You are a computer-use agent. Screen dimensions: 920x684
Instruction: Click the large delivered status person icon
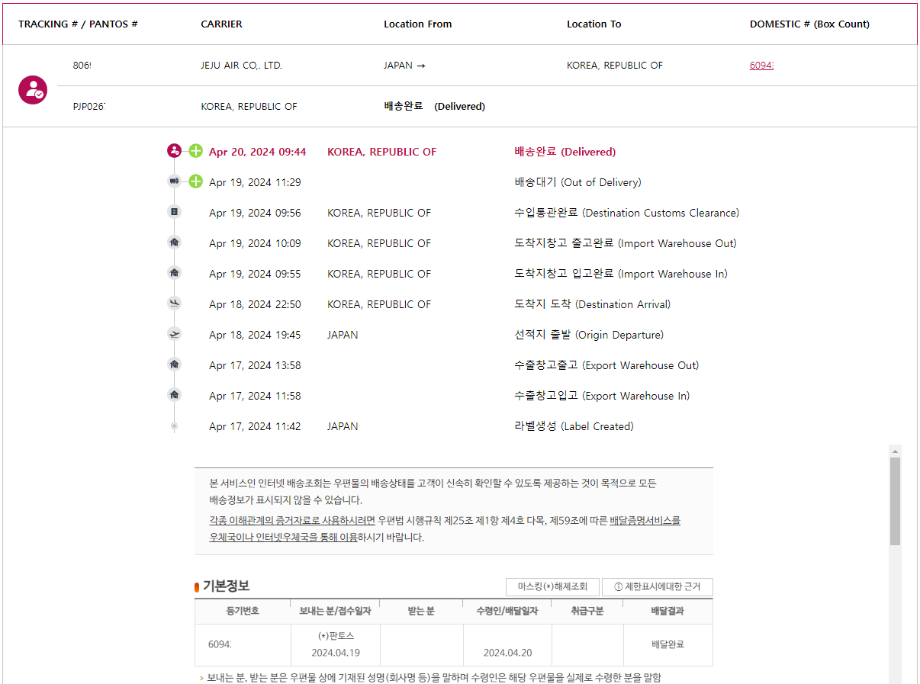[x=33, y=90]
